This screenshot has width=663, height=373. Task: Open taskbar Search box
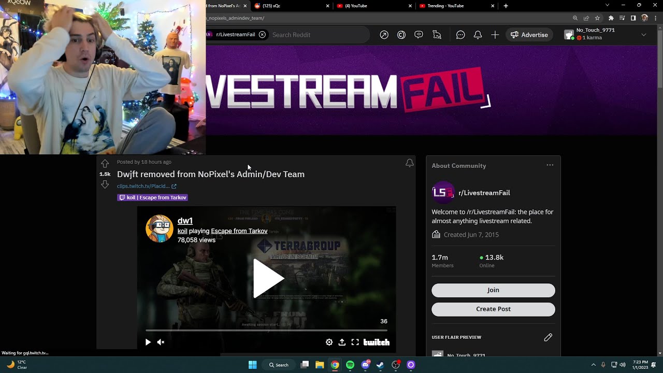[278, 365]
